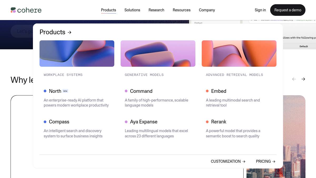
Task: Click the Cohere logo icon
Action: [13, 10]
